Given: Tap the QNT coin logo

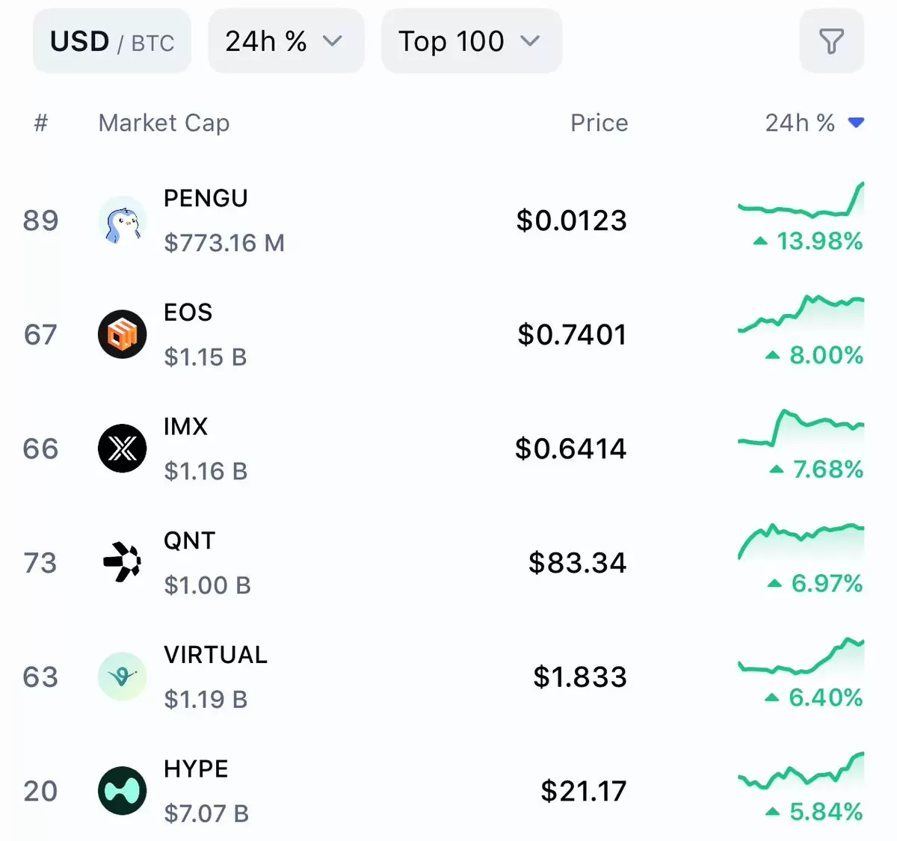Looking at the screenshot, I should tap(123, 562).
